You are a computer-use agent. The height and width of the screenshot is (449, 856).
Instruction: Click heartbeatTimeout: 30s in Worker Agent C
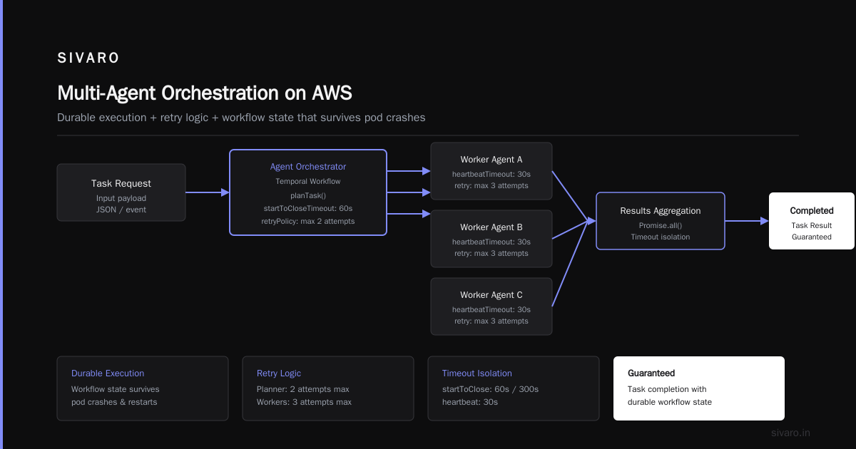491,309
